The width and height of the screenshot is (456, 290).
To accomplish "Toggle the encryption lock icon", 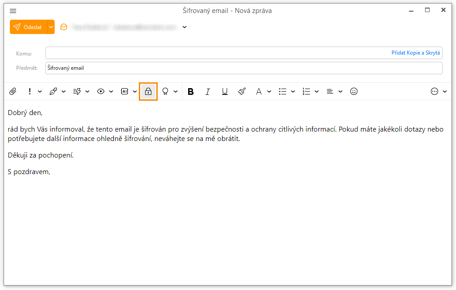I will click(x=148, y=91).
